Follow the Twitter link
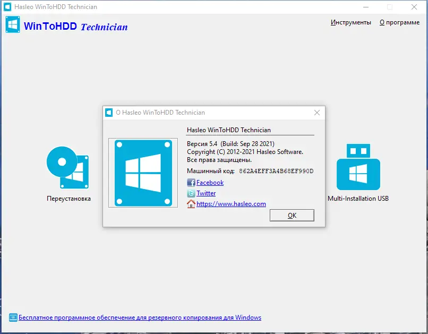Screen dimensions: 428x334 click(x=205, y=193)
